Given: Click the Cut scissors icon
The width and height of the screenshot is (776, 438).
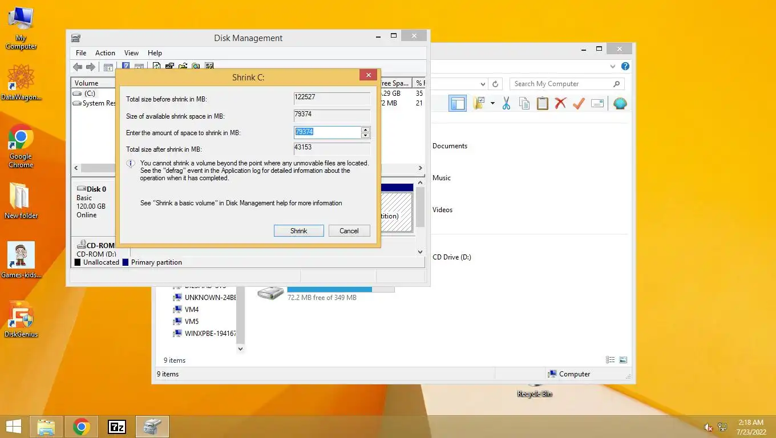Looking at the screenshot, I should 506,103.
